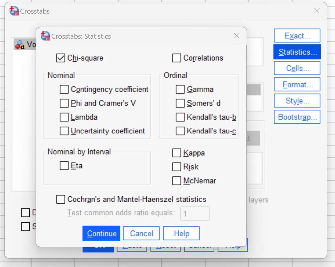Viewport: 335px width, 267px height.
Task: Toggle the Gamma checkbox
Action: [180, 89]
